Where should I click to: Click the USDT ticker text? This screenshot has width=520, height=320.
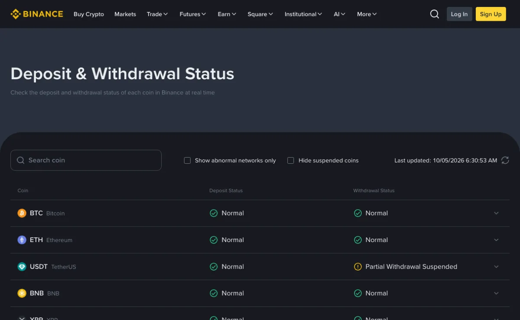(39, 267)
